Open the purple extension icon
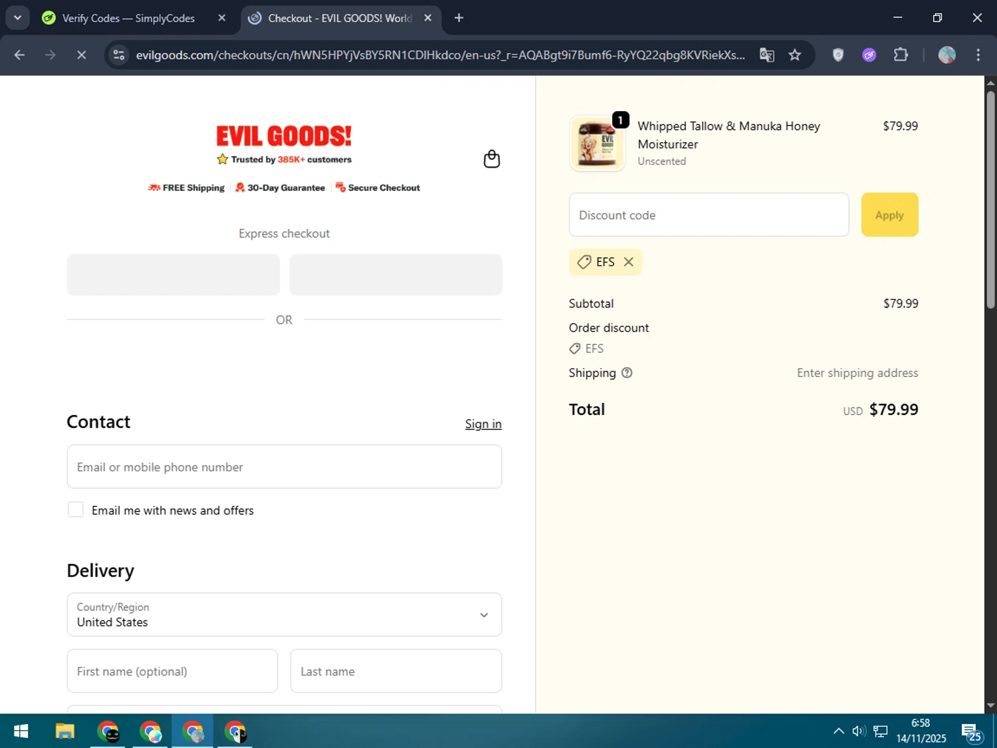Viewport: 997px width, 748px height. (869, 55)
